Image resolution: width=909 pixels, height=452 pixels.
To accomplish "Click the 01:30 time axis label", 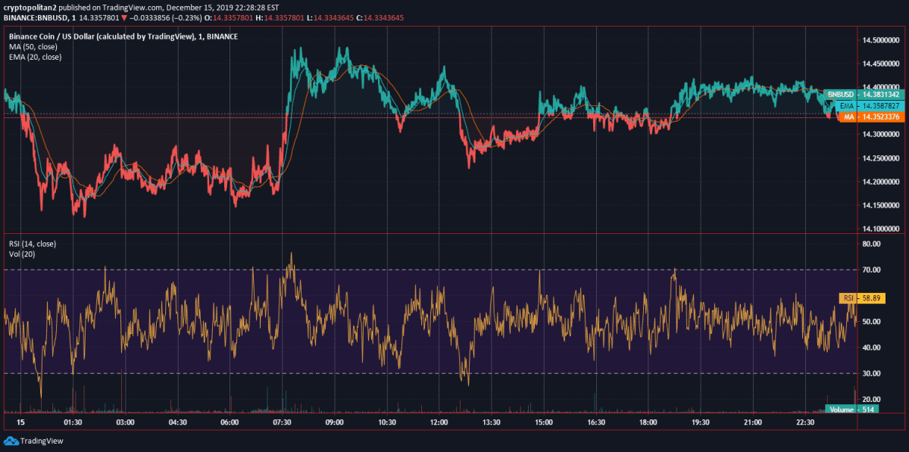I will pyautogui.click(x=73, y=422).
